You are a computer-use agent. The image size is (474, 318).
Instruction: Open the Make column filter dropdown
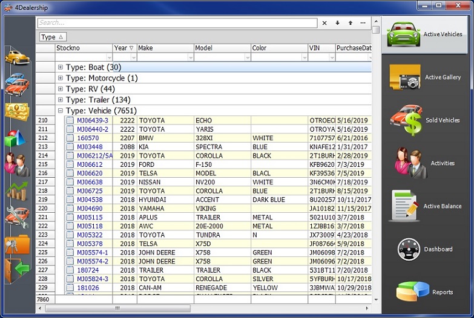pos(190,57)
